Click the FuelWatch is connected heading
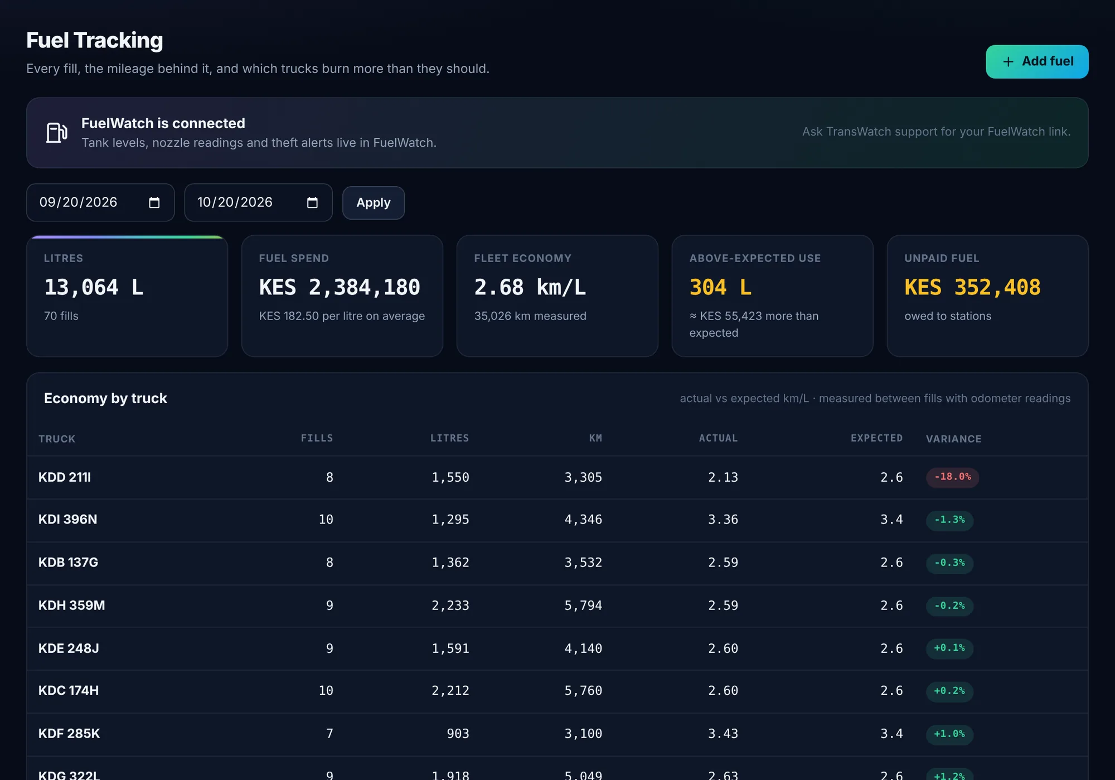The width and height of the screenshot is (1115, 780). [x=163, y=123]
